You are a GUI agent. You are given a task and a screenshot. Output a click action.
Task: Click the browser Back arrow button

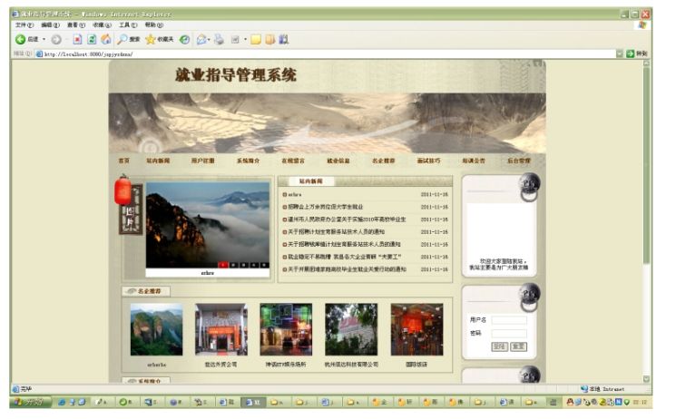(20, 39)
